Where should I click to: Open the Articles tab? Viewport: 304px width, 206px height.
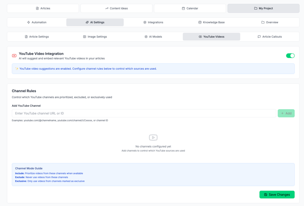43,8
